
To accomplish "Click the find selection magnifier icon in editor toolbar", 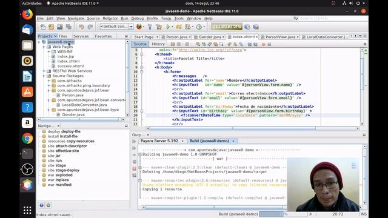I will click(x=198, y=44).
